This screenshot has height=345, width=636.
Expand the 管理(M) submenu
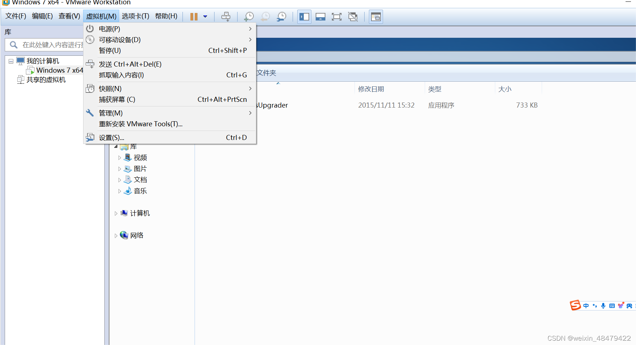(170, 113)
